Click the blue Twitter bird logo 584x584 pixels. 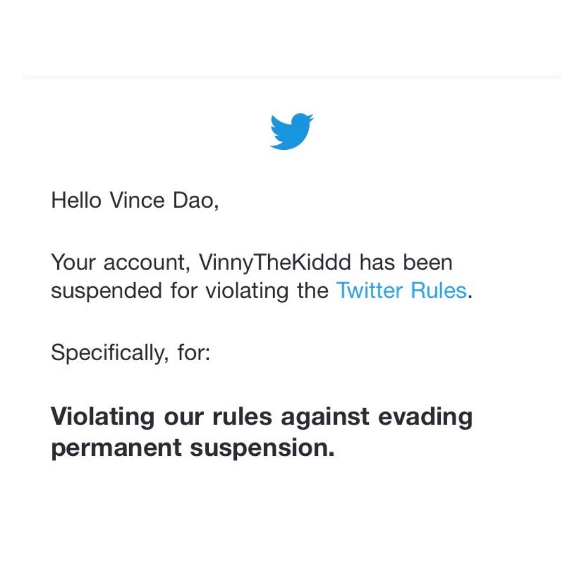[x=291, y=131]
